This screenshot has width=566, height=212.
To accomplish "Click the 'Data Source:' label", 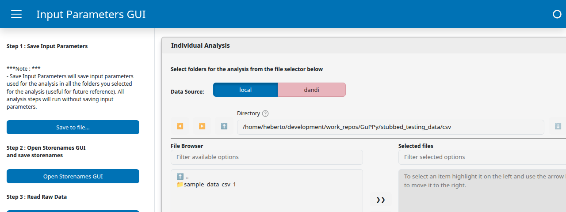I will pos(187,91).
